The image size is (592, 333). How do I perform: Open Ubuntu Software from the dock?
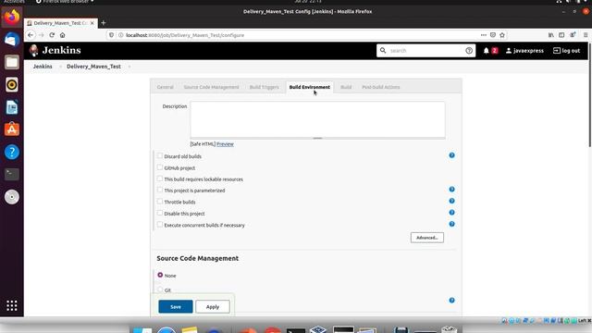coord(12,129)
